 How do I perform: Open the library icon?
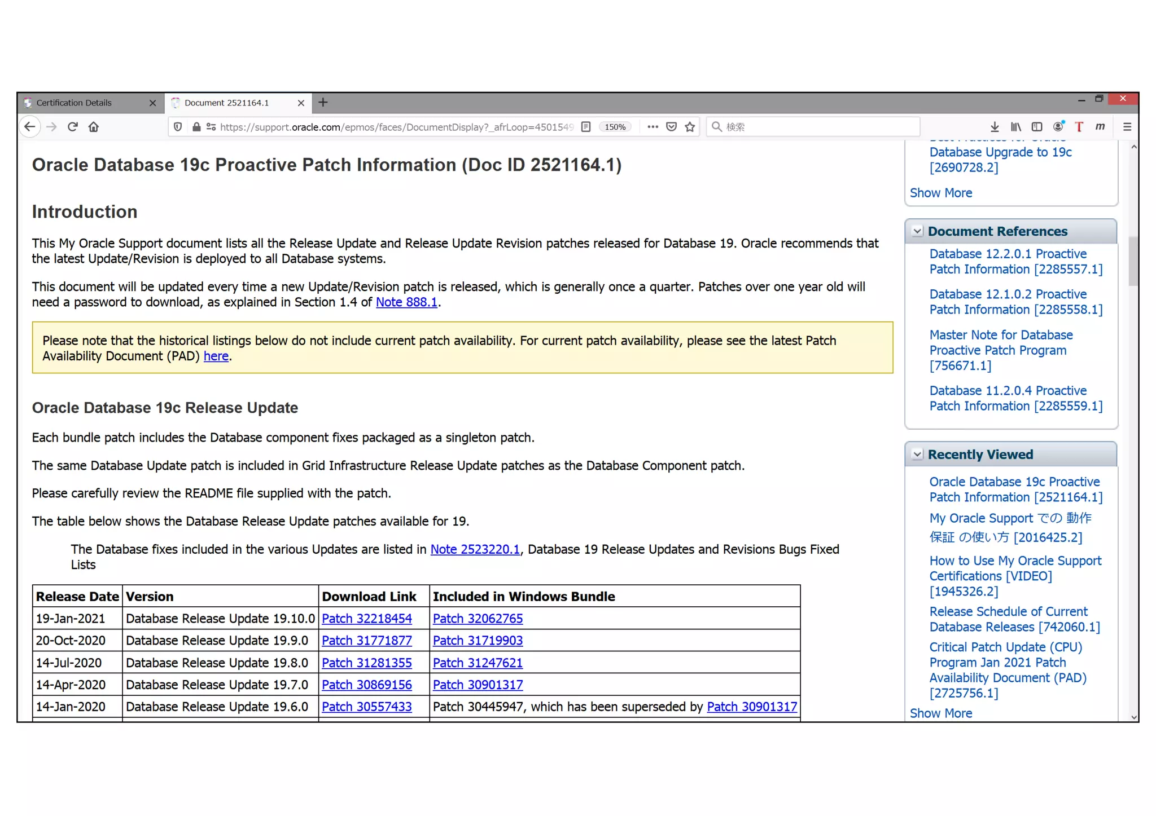point(1016,127)
